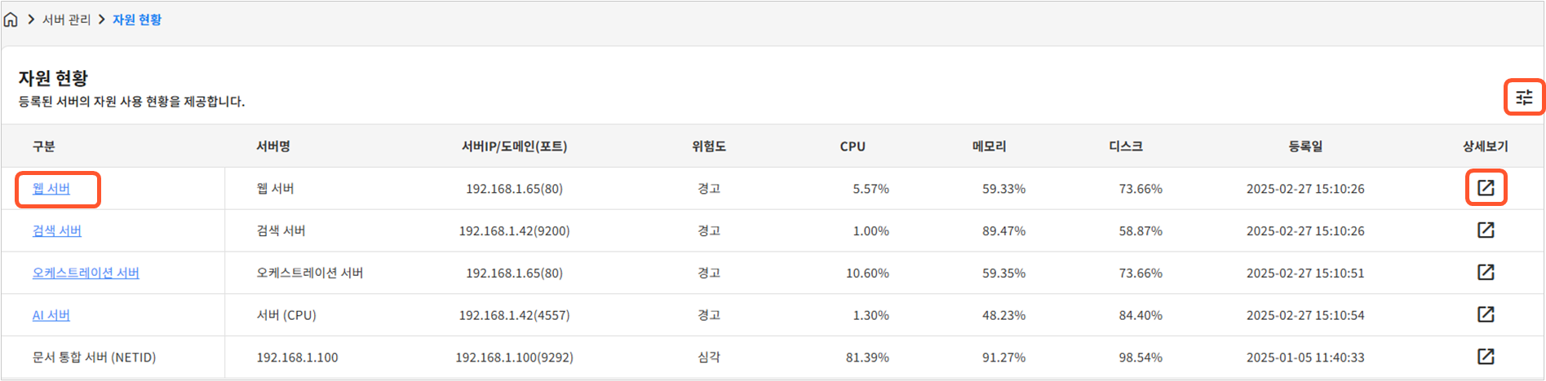The width and height of the screenshot is (1546, 381).
Task: Open detail view for 검색 서버 row
Action: pyautogui.click(x=1486, y=230)
